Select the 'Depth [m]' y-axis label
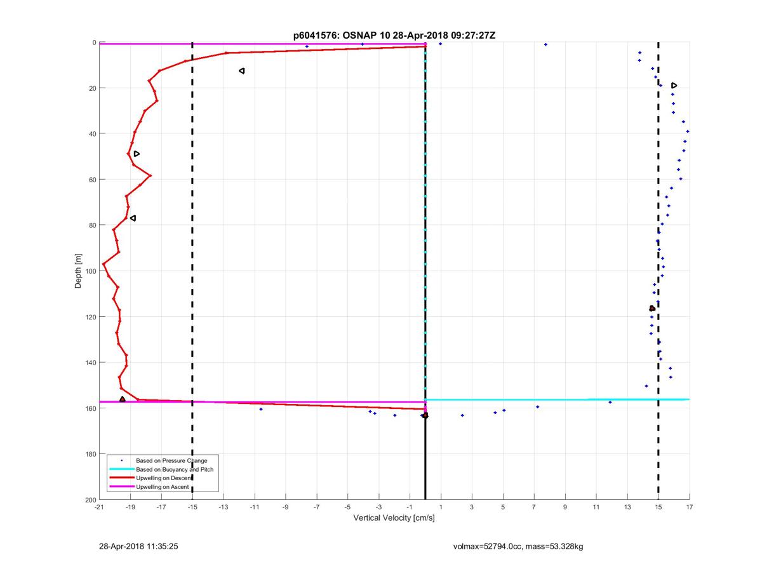762x562 pixels. click(78, 271)
